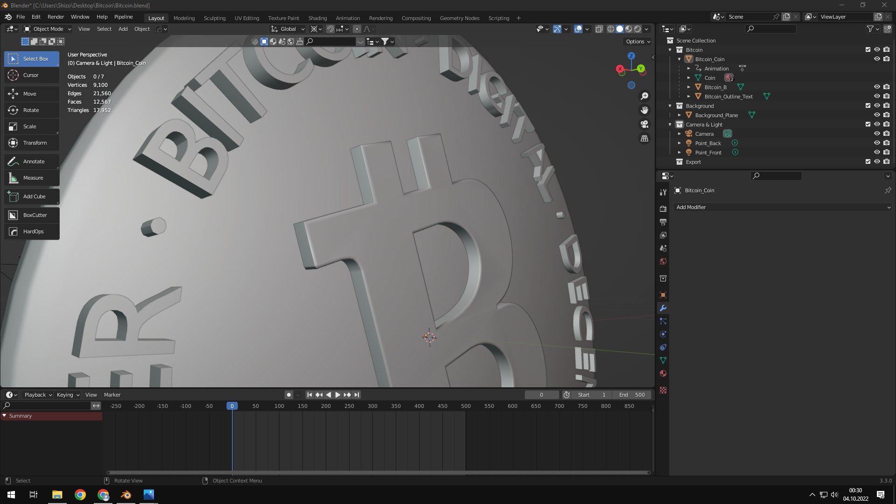Switch to the Shading workspace tab

[317, 18]
